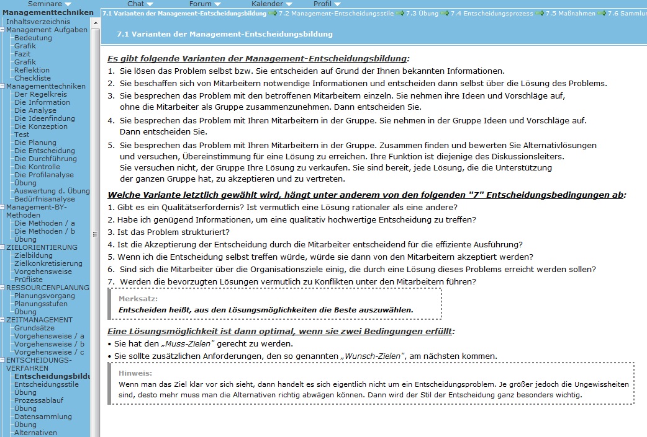Open the Prozessablauf page
The height and width of the screenshot is (437, 647).
pyautogui.click(x=38, y=401)
